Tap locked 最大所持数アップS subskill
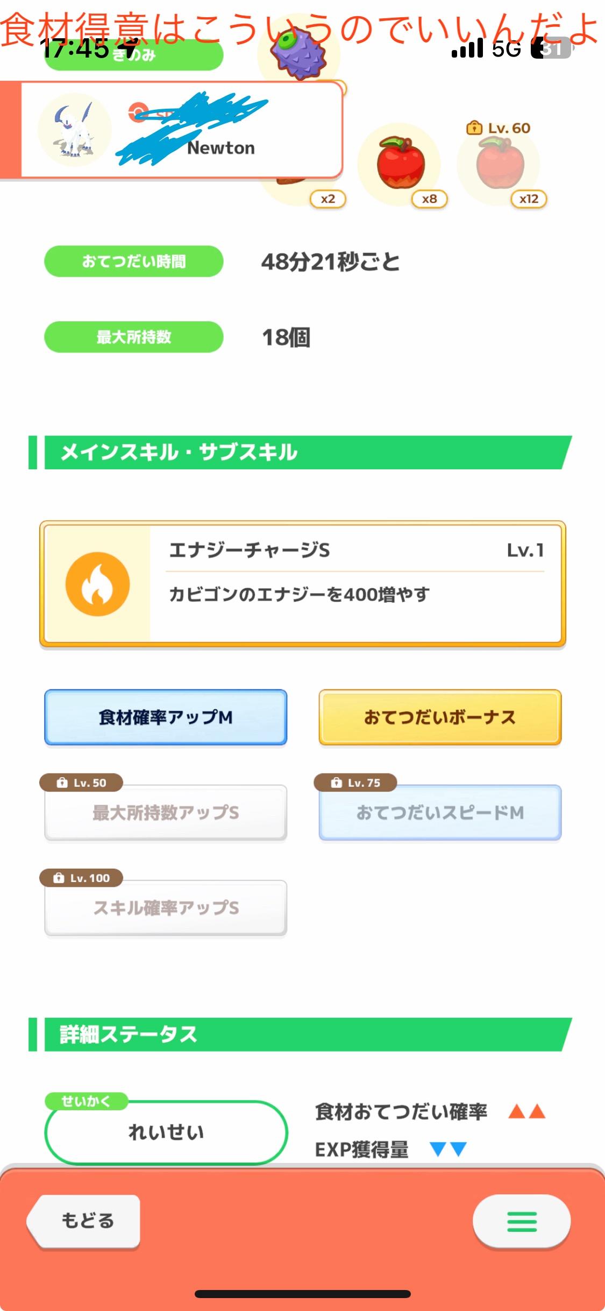605x1311 pixels. pos(166,812)
